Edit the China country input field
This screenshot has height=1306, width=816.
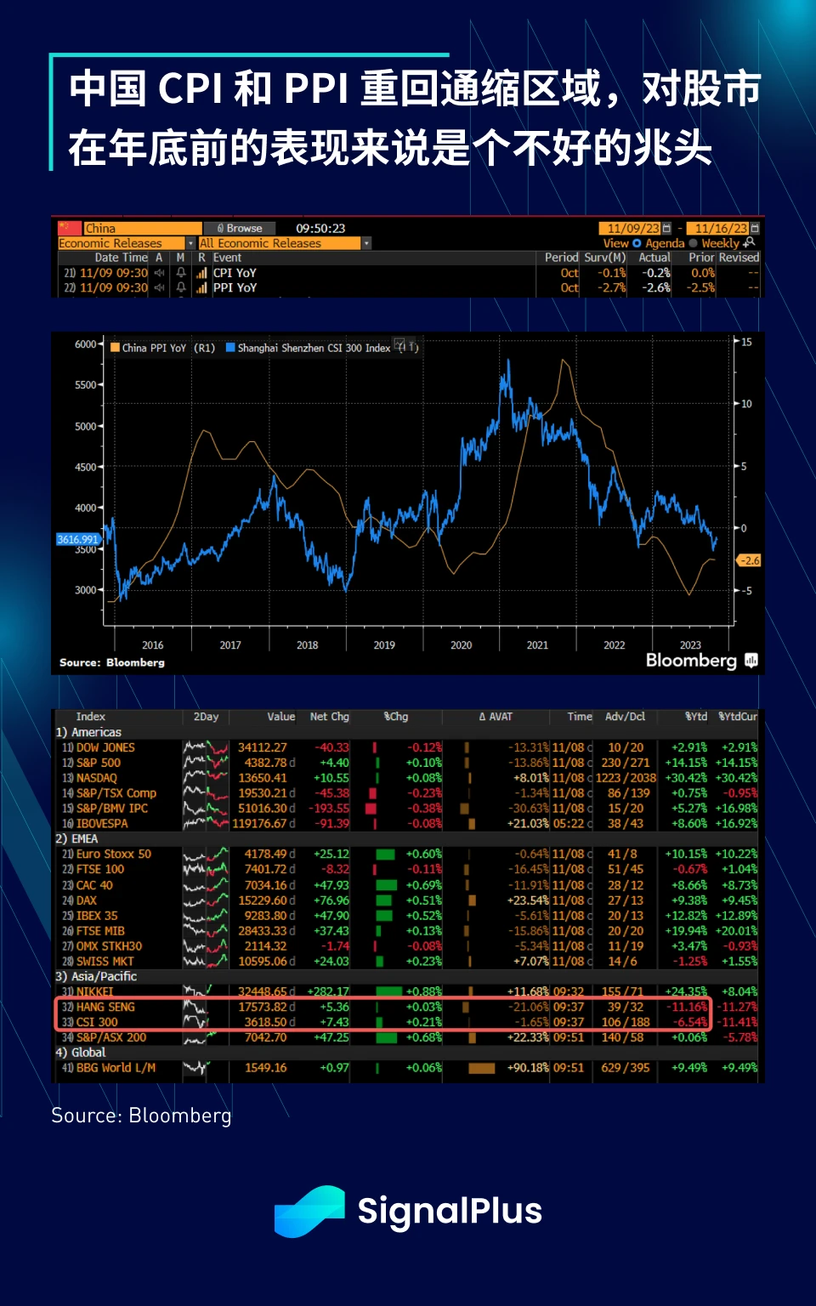click(142, 228)
